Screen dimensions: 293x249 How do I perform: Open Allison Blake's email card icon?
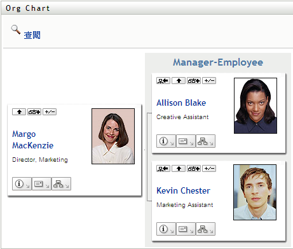click(186, 141)
